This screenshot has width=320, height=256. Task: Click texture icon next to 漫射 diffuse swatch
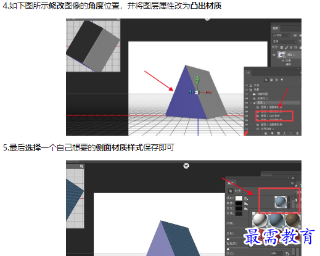coord(246,199)
